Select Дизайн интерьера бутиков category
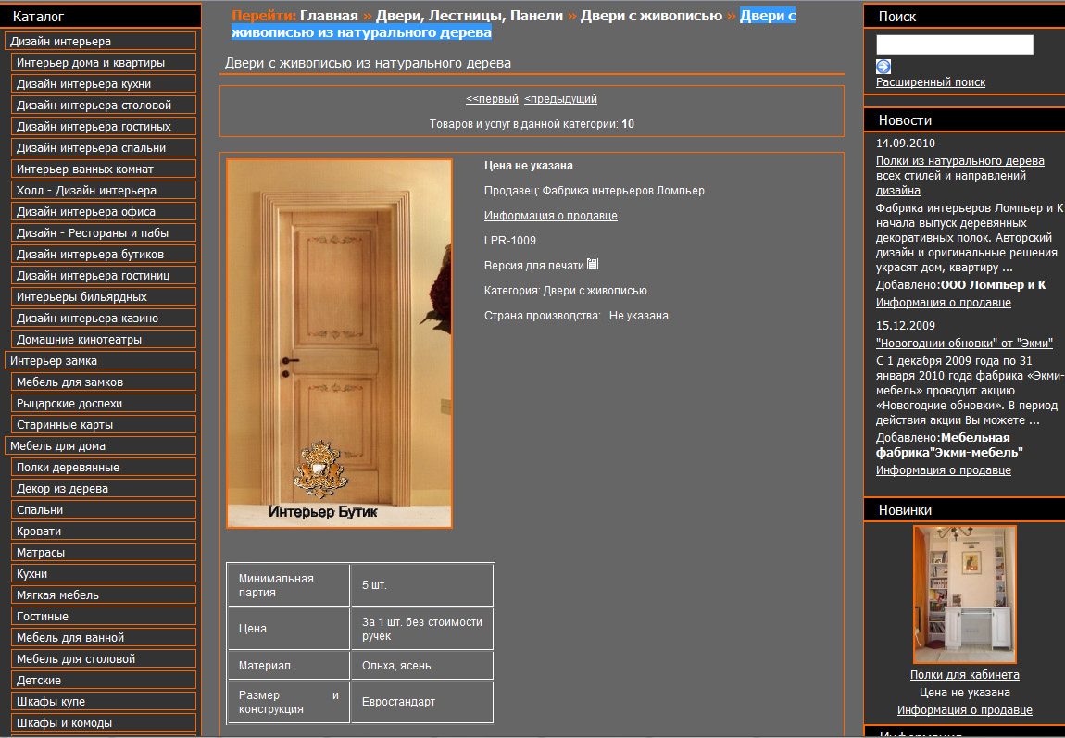The width and height of the screenshot is (1065, 738). tap(103, 254)
